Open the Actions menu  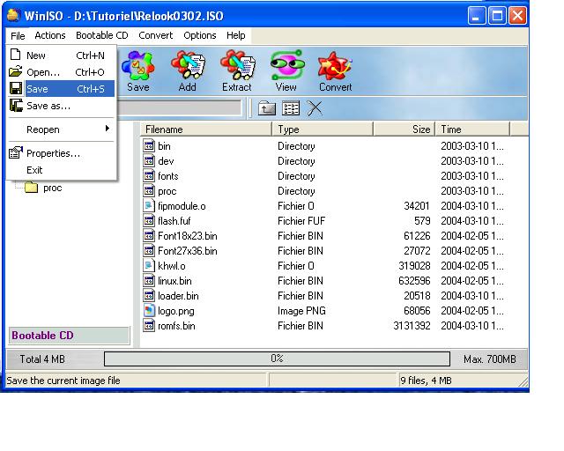[50, 35]
